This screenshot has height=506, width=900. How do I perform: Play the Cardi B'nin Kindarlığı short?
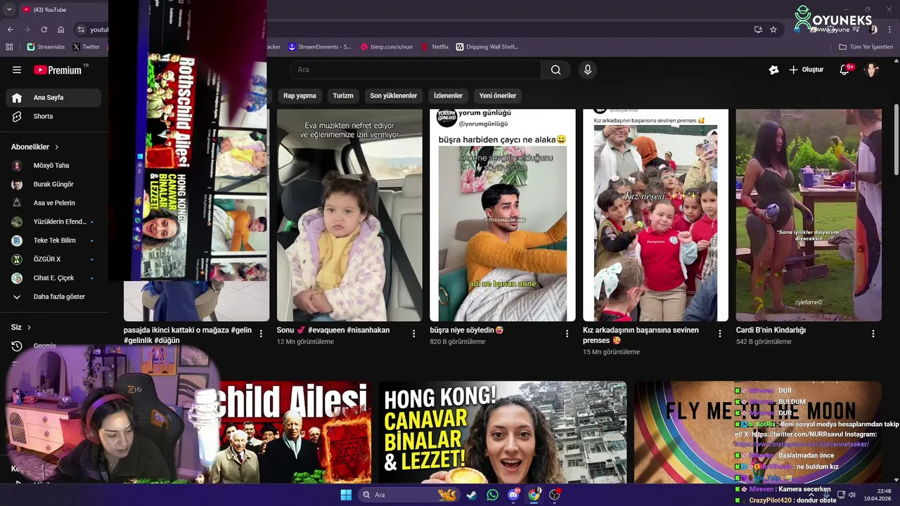pyautogui.click(x=809, y=215)
